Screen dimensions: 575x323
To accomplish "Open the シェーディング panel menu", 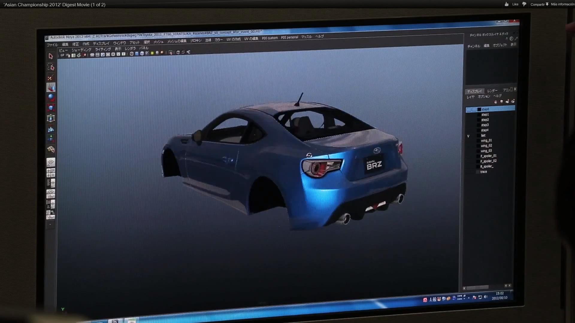I will [x=81, y=50].
